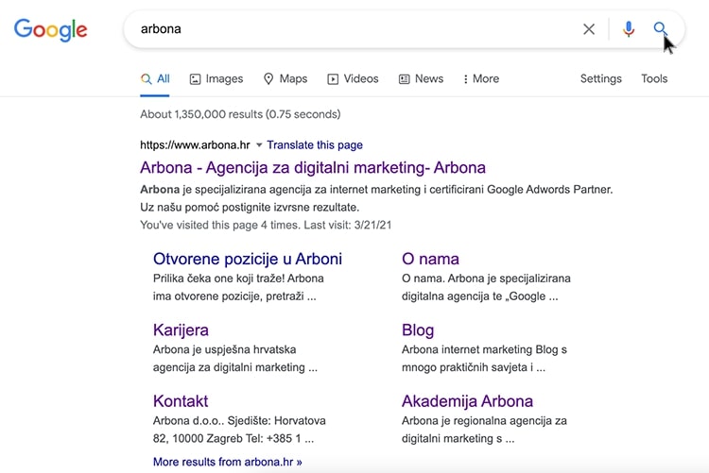Viewport: 709px width, 473px height.
Task: Click the Images tab picture icon
Action: 195,79
